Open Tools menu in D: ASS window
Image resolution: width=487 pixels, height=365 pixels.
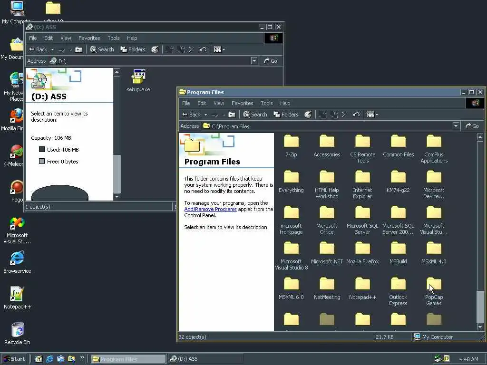pos(113,38)
